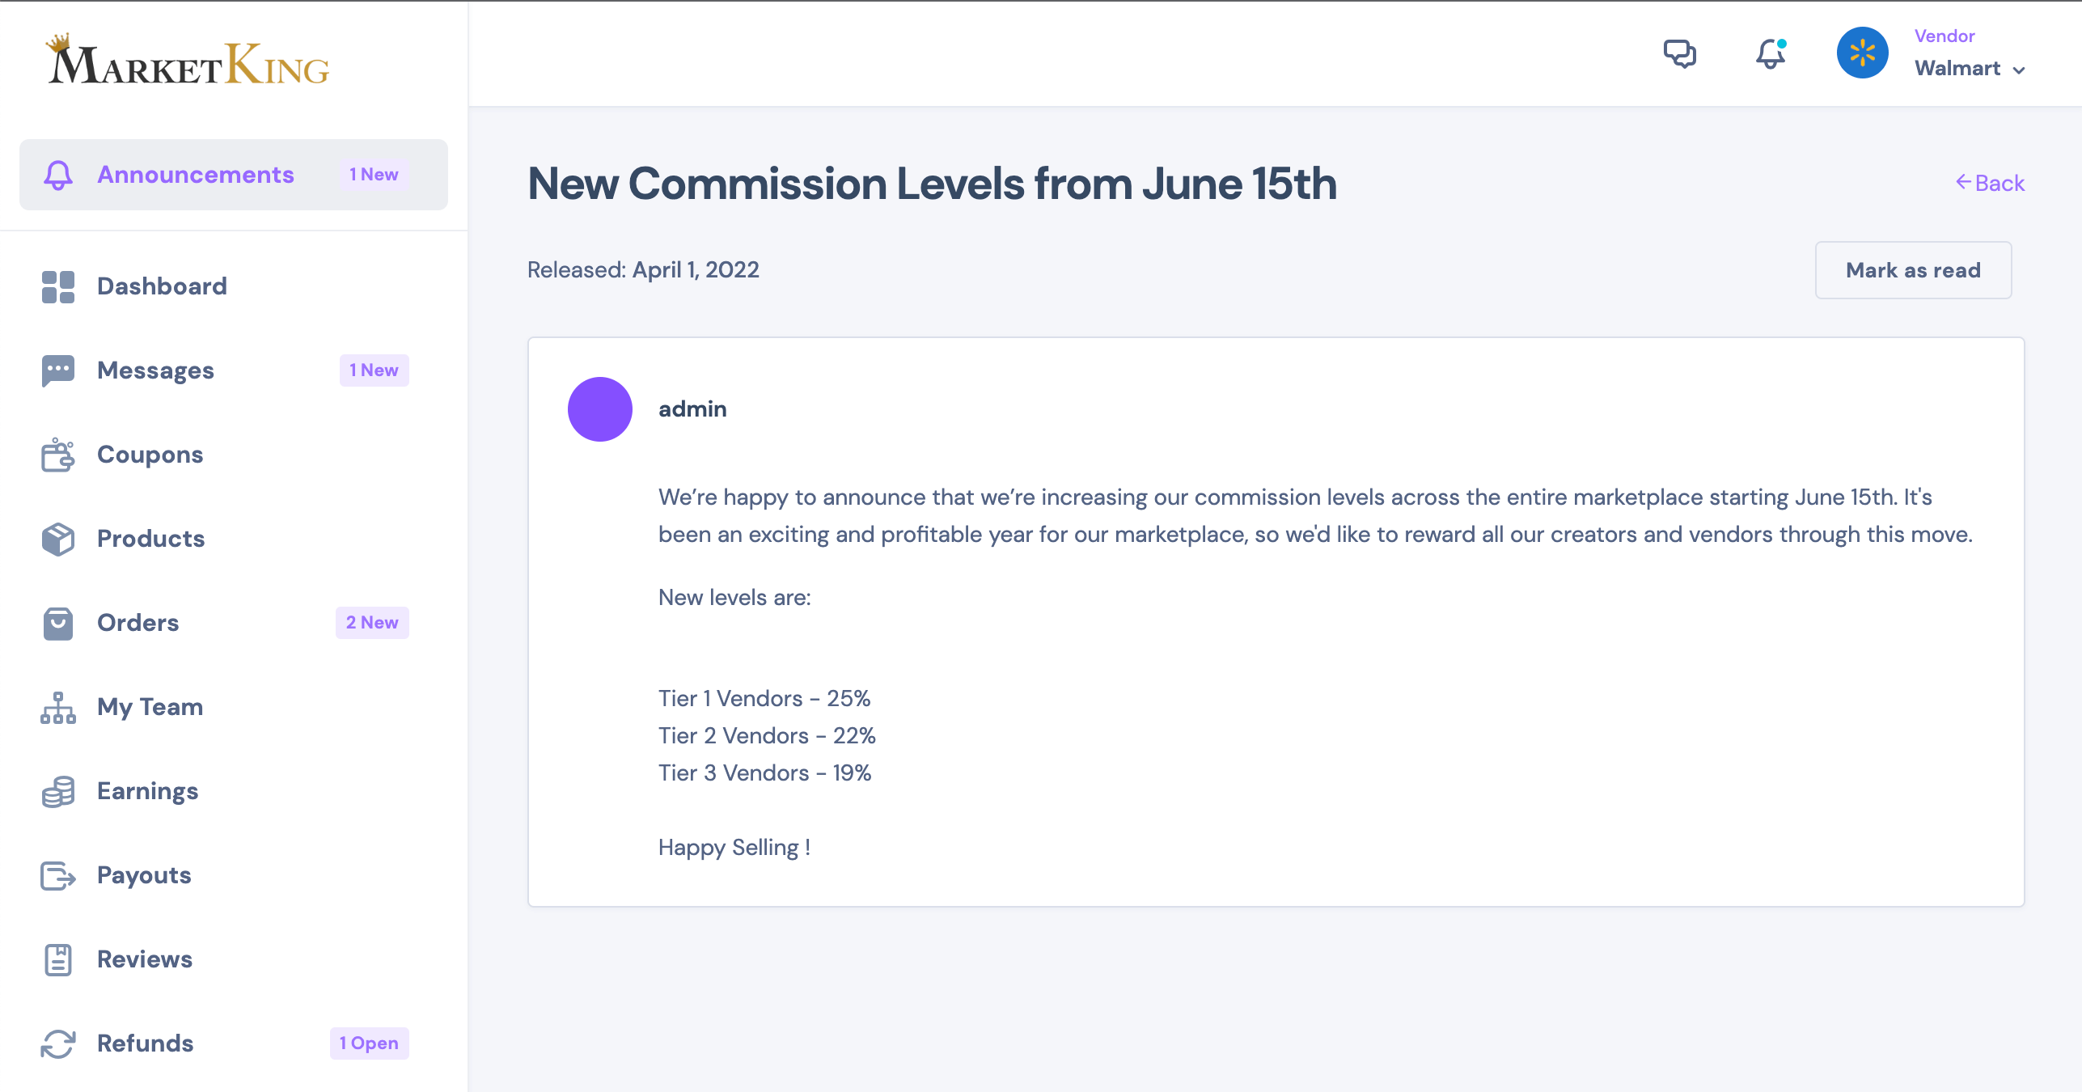This screenshot has width=2082, height=1092.
Task: Click the Products box icon
Action: click(58, 540)
